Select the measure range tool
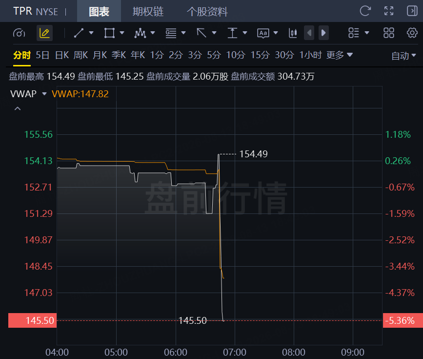Screen dimensions: 423x359 (x=232, y=33)
